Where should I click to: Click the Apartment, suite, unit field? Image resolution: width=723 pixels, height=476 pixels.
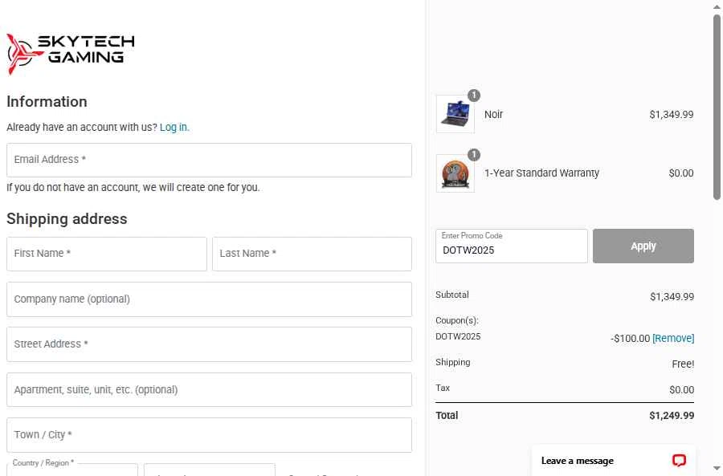tap(209, 390)
